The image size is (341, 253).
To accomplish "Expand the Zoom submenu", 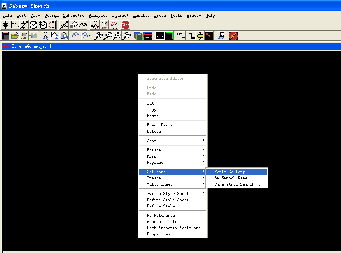I will [173, 141].
